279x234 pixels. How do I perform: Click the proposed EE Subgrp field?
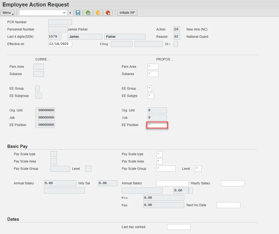(x=151, y=96)
